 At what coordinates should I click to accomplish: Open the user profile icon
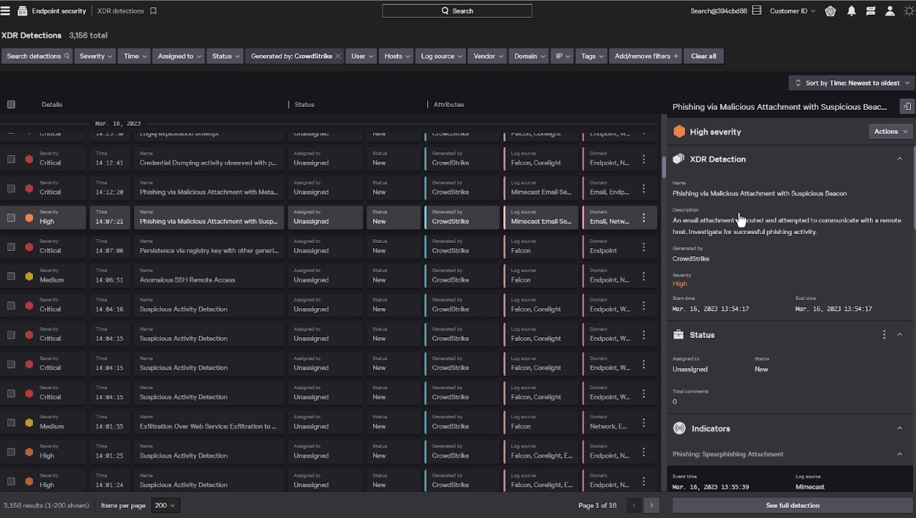click(x=890, y=10)
